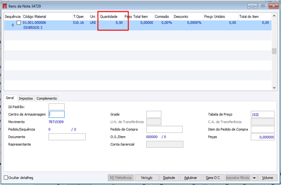
Task: Click the Tabela de Preço field
Action: coord(263,114)
